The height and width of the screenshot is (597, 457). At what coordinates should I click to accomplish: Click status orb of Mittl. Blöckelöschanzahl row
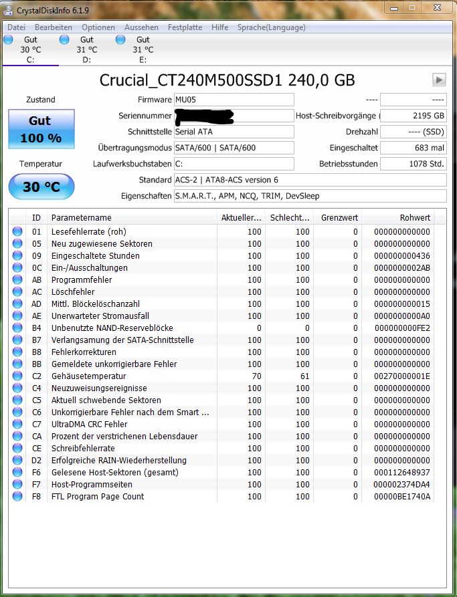pyautogui.click(x=17, y=304)
